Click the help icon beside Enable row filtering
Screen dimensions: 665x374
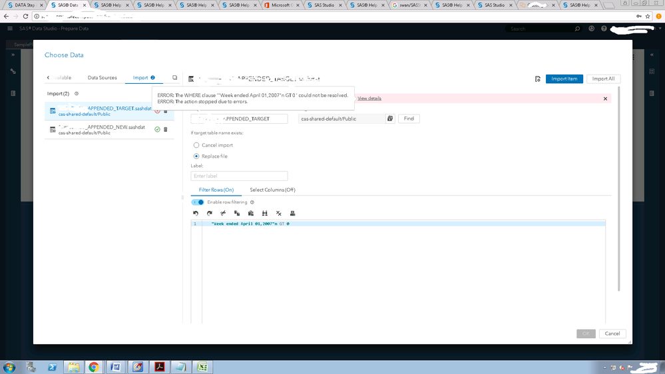coord(252,202)
